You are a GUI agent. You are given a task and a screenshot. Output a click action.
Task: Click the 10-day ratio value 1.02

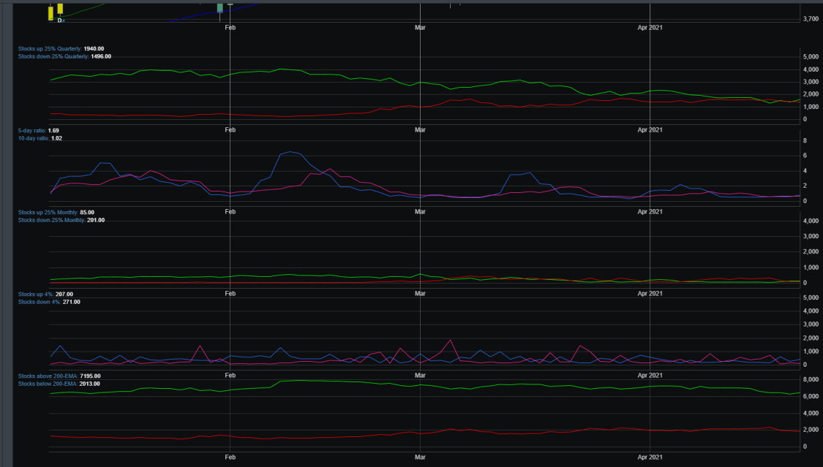pyautogui.click(x=56, y=138)
